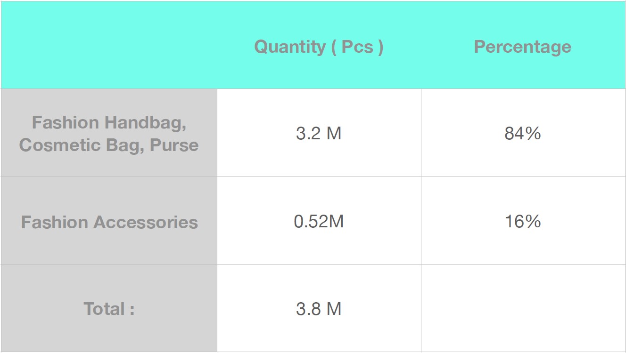
Task: Select the 3.8 M total quantity cell
Action: pyautogui.click(x=319, y=308)
